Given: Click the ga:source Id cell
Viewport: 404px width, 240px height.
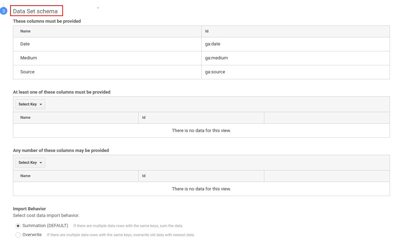Looking at the screenshot, I should 295,72.
